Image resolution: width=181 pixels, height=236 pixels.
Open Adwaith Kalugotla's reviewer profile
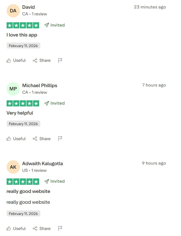(42, 164)
